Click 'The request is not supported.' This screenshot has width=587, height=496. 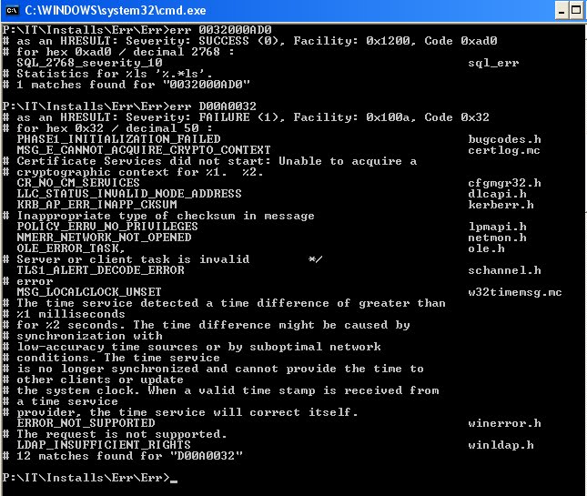(122, 434)
